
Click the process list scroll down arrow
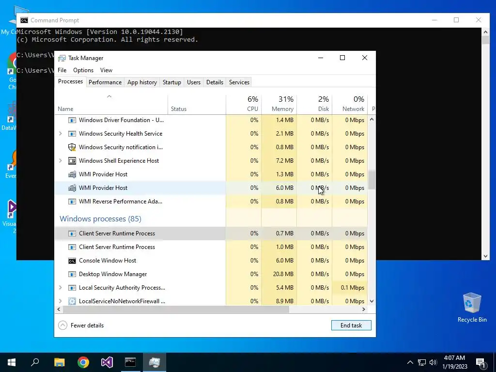tap(372, 301)
